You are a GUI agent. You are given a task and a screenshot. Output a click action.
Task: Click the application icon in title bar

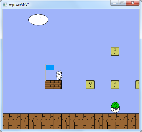(x=5, y=5)
